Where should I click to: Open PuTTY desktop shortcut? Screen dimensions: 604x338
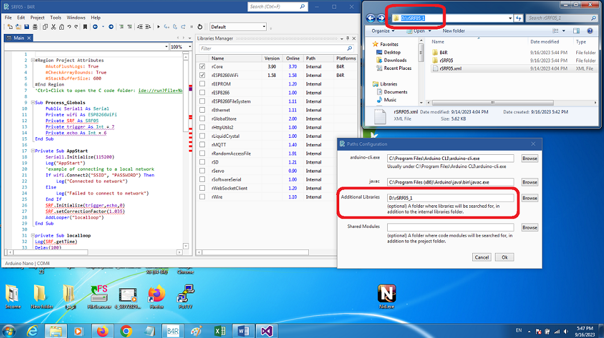tap(185, 296)
